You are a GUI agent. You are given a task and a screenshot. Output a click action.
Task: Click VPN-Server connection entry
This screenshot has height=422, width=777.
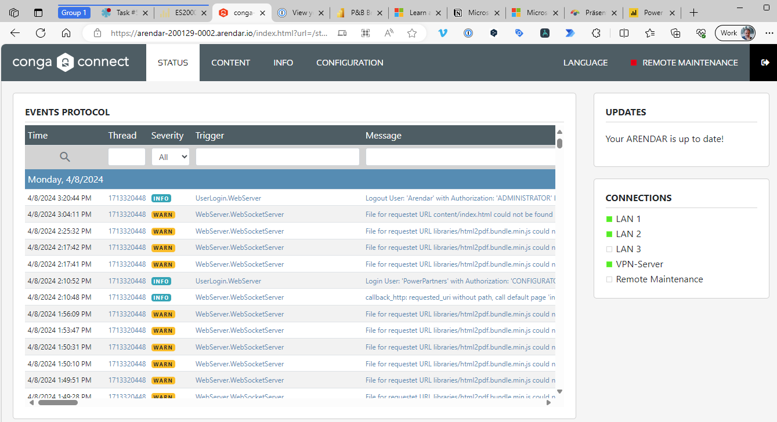pyautogui.click(x=634, y=264)
